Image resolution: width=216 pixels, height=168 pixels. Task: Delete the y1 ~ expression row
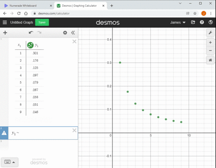tap(74, 130)
